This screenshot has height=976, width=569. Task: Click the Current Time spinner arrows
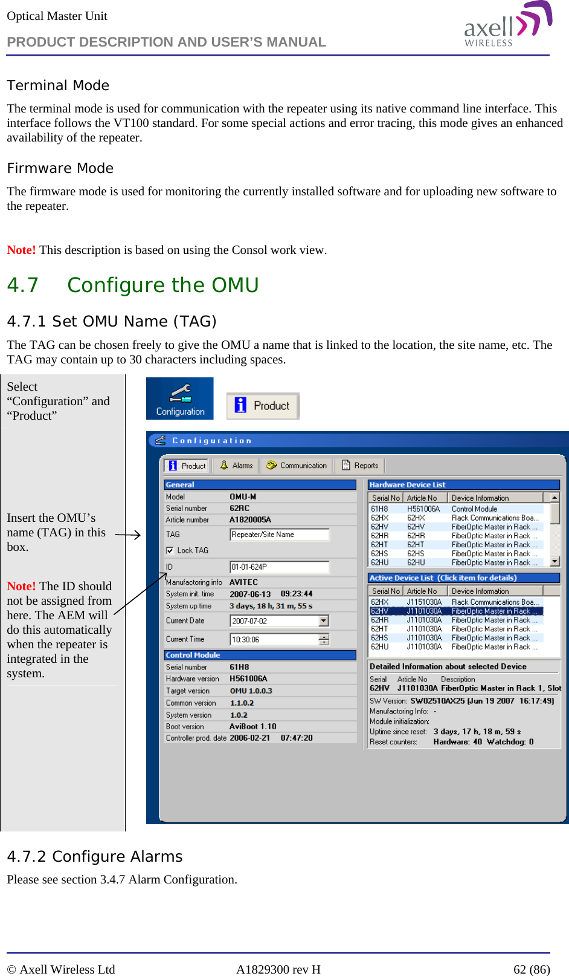[324, 640]
